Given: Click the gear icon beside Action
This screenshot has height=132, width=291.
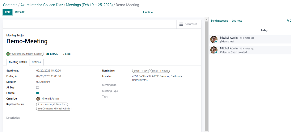Looking at the screenshot, I should (143, 12).
